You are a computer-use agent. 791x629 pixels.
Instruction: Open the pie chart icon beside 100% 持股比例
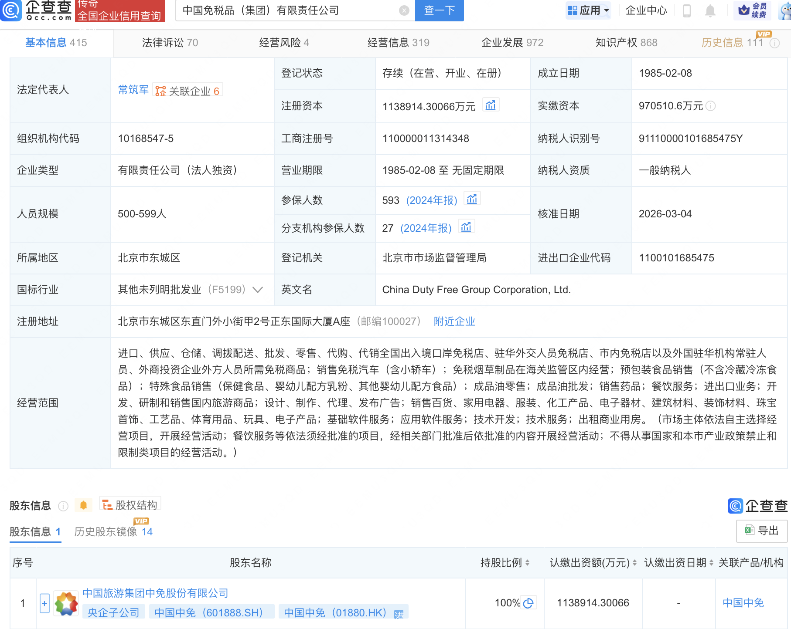point(528,603)
